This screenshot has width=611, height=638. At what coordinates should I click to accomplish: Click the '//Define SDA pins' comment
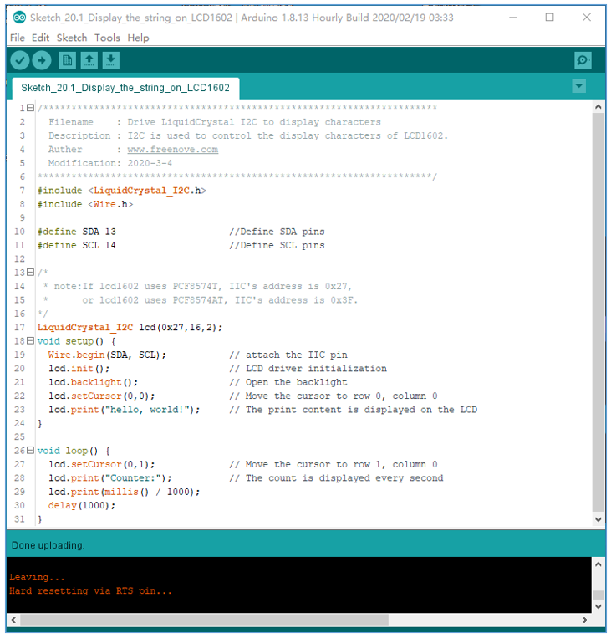277,232
